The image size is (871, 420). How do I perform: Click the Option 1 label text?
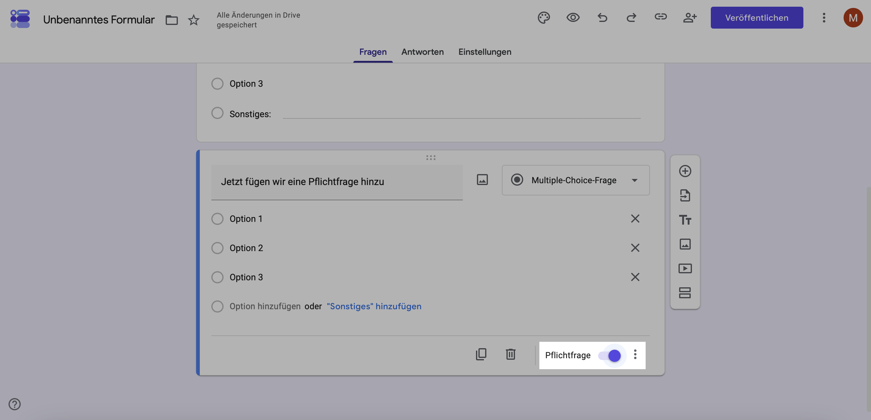(246, 219)
